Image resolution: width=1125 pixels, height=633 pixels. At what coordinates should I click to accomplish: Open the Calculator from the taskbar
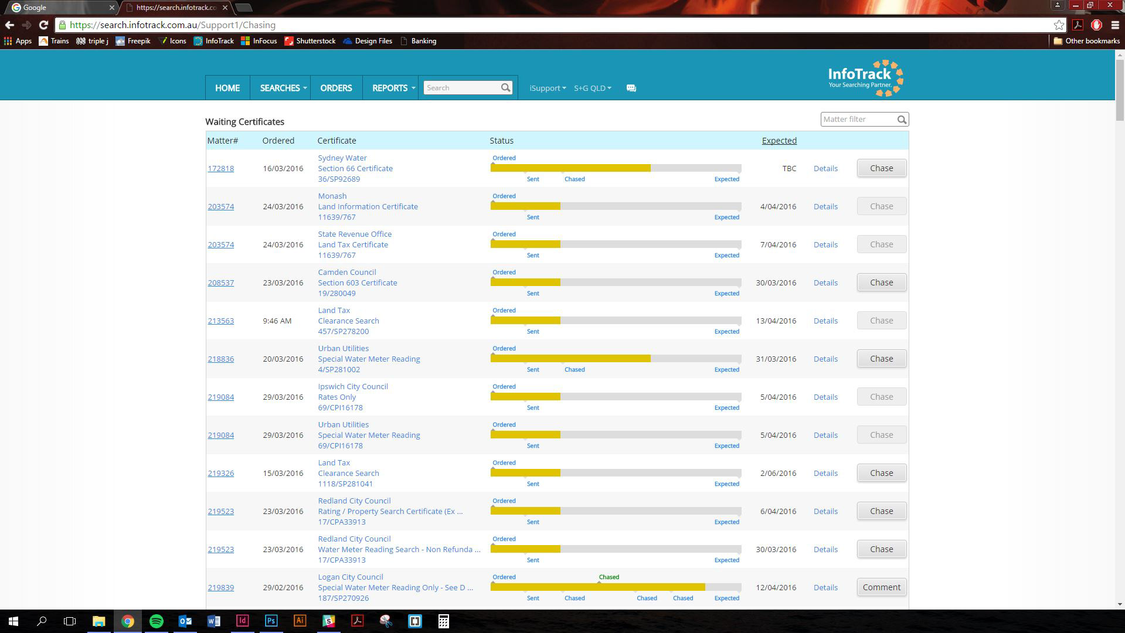pyautogui.click(x=443, y=621)
